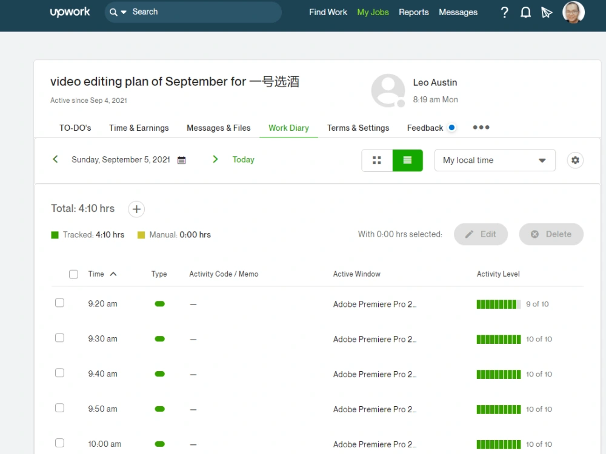606x454 pixels.
Task: Click the Activity Code / Memo header
Action: 224,274
